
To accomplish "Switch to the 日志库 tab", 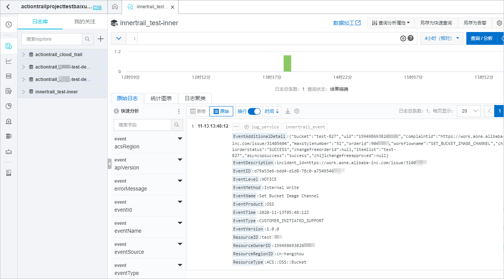I will 40,22.
